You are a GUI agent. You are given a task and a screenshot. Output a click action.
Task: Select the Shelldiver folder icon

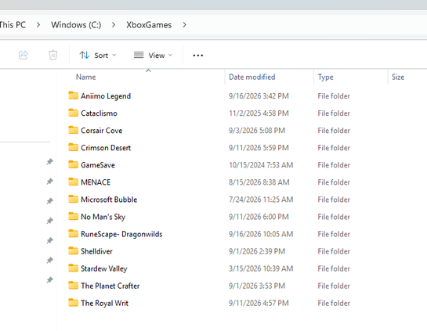pos(73,250)
